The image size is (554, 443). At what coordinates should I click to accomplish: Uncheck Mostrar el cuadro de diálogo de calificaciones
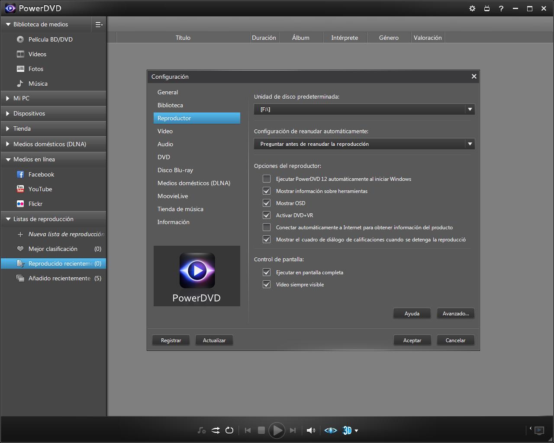pos(267,239)
